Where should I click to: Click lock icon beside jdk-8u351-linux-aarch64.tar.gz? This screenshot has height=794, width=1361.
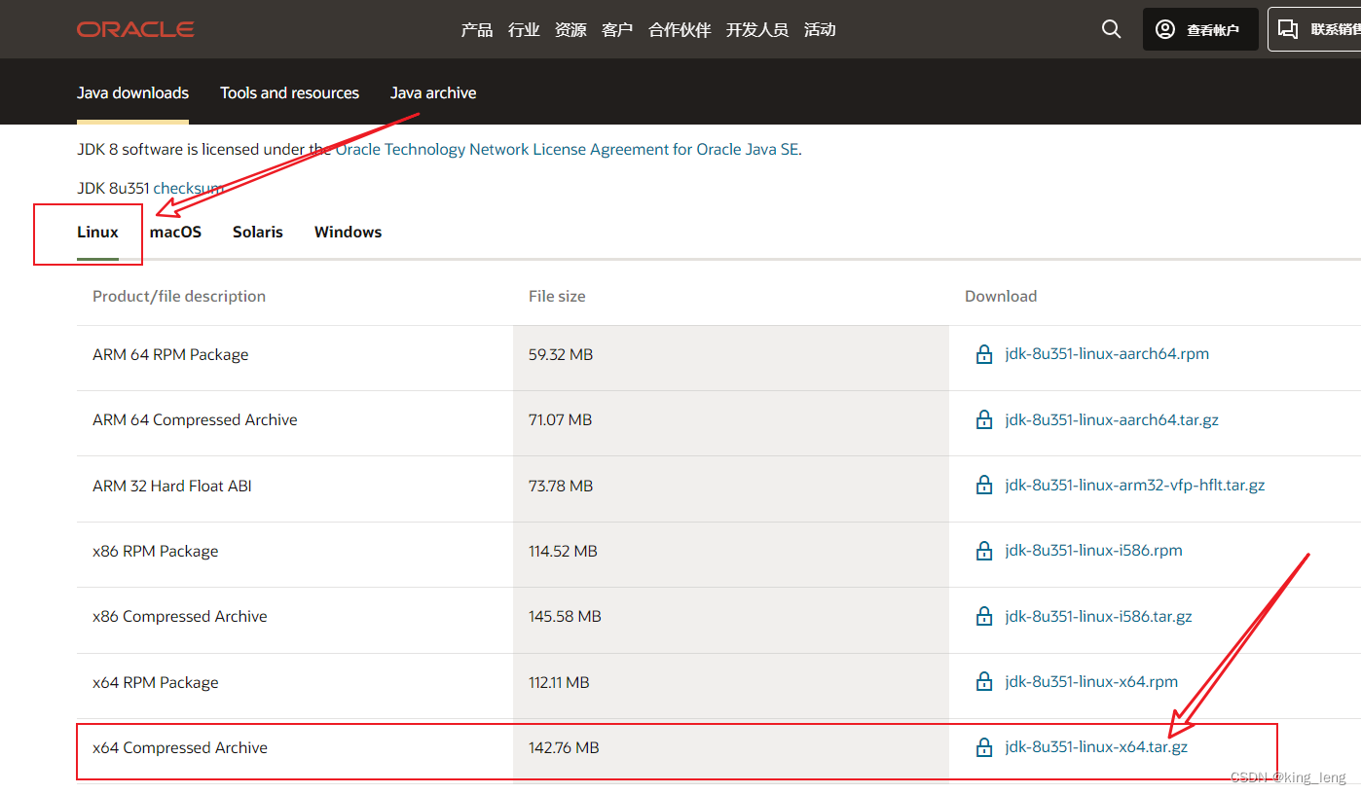point(984,419)
